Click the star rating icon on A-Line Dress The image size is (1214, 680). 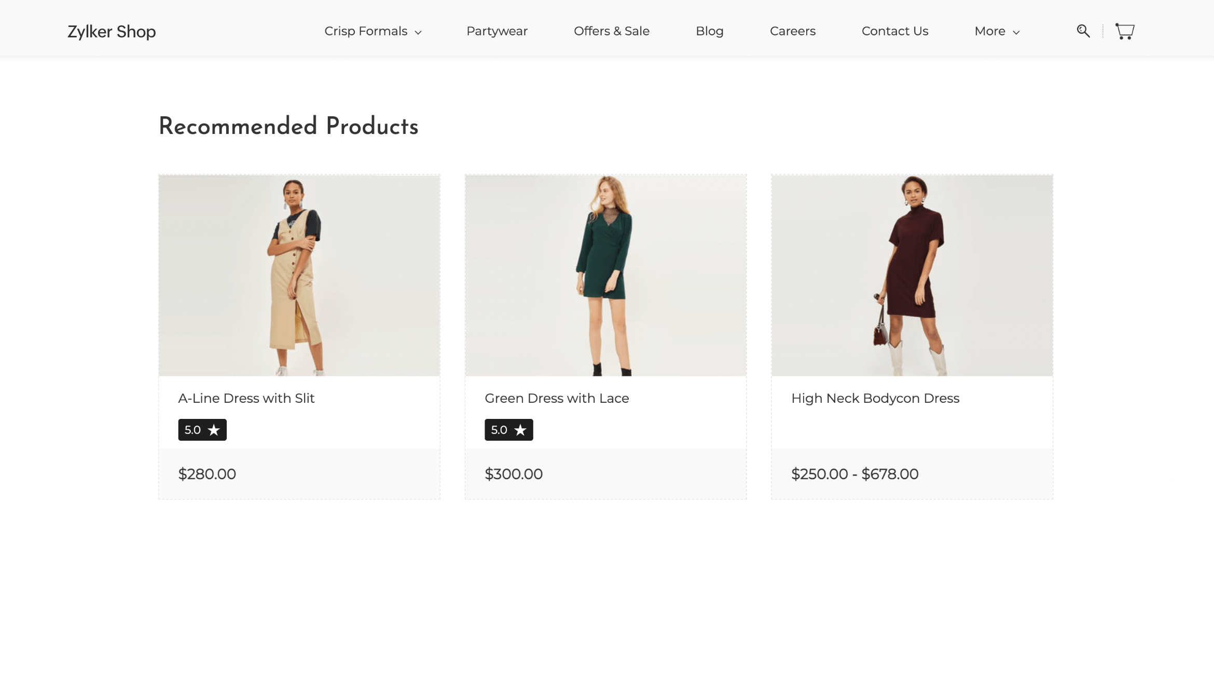pos(214,430)
